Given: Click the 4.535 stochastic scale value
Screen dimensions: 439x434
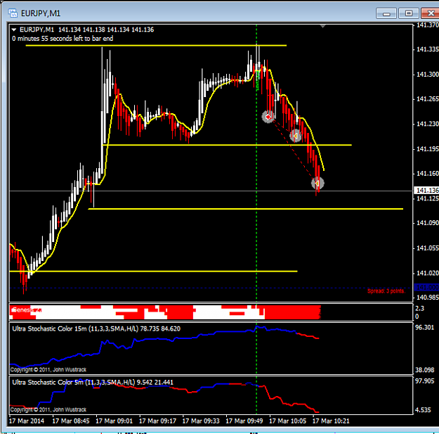Looking at the screenshot, I should pyautogui.click(x=423, y=410).
